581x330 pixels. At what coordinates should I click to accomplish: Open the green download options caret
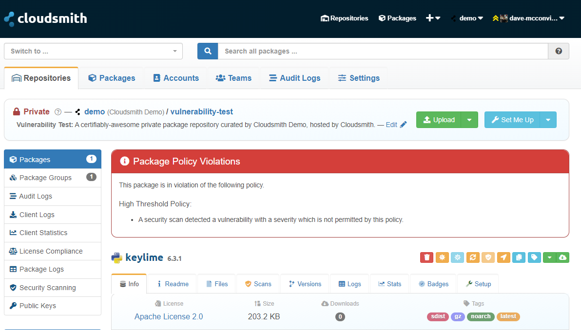tap(549, 257)
